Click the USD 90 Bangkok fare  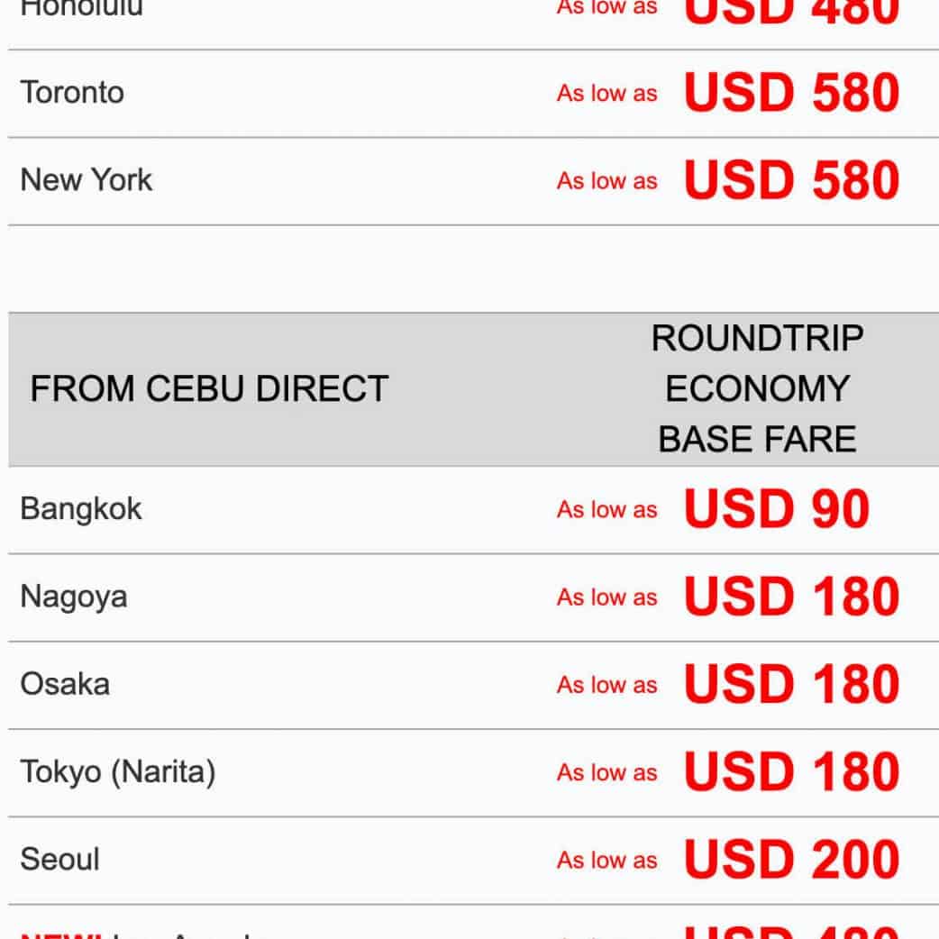pyautogui.click(x=776, y=509)
